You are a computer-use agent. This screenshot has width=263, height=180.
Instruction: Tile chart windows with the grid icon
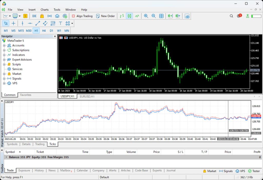[161, 16]
